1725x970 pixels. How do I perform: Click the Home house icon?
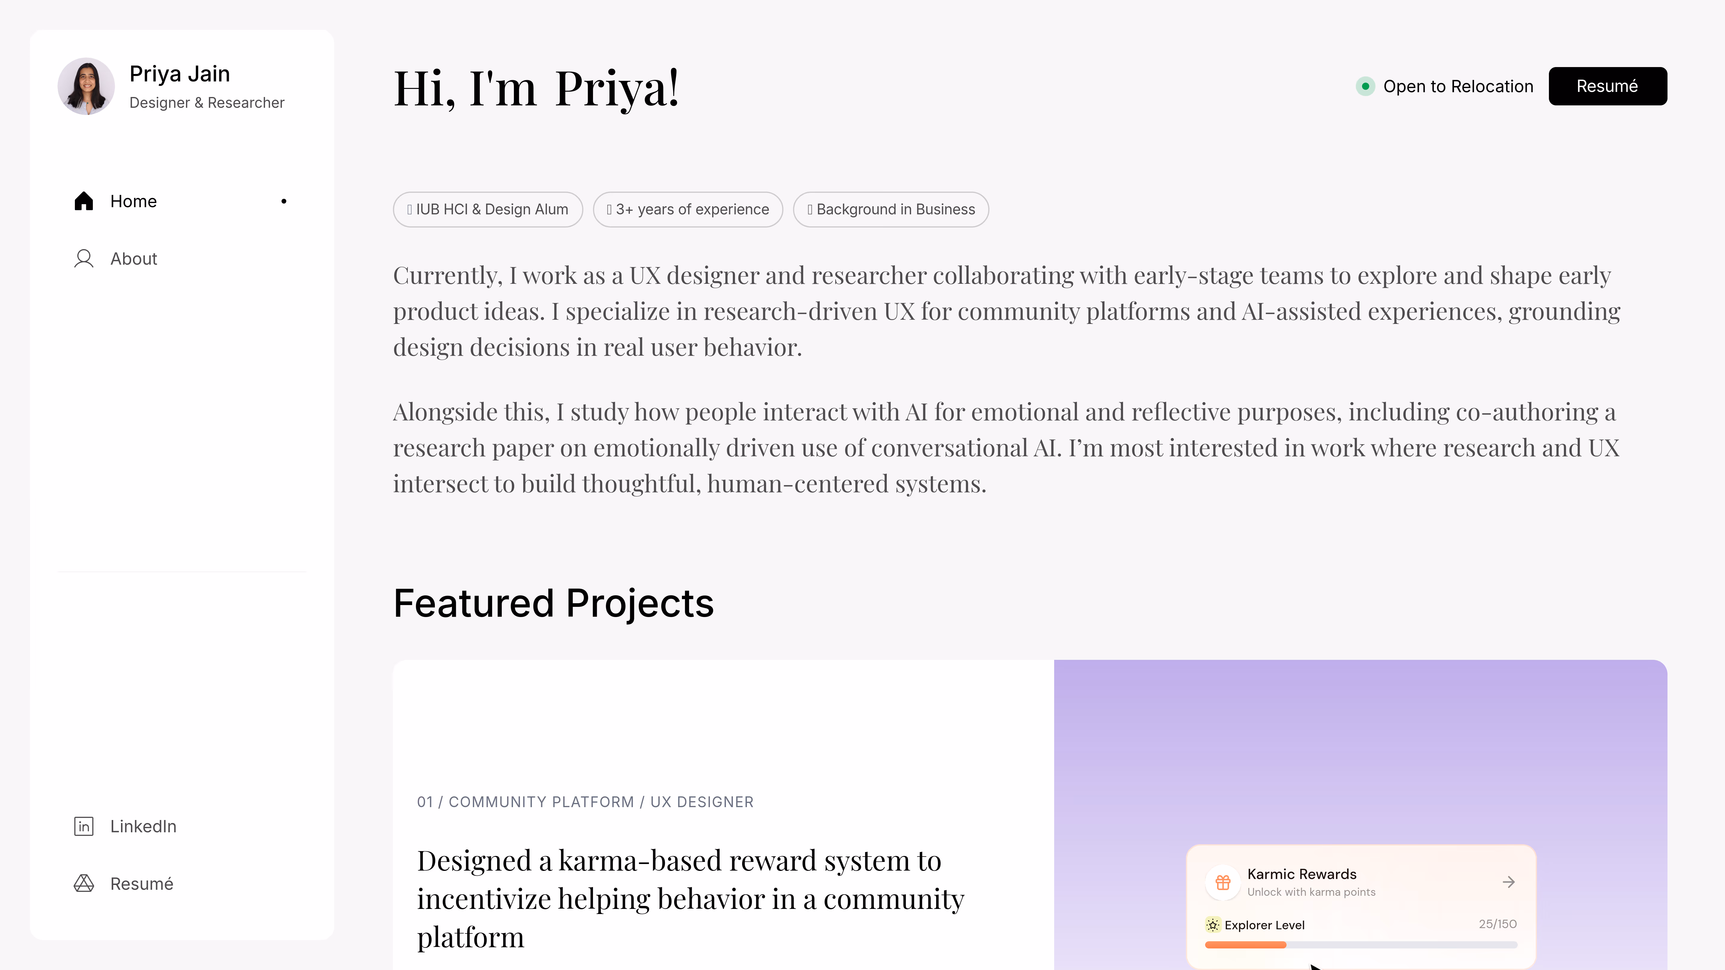pyautogui.click(x=84, y=201)
